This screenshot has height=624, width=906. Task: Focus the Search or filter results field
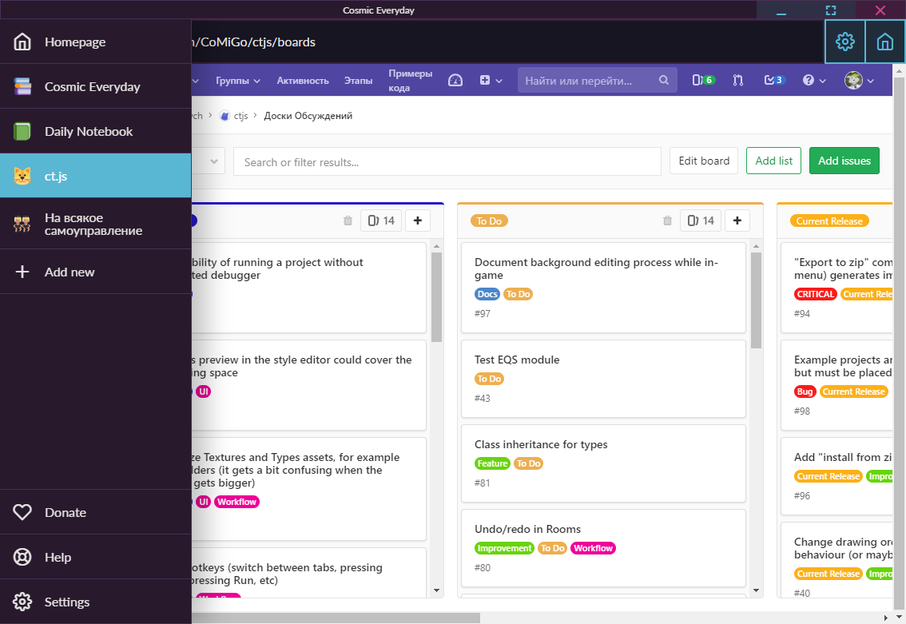pos(447,161)
